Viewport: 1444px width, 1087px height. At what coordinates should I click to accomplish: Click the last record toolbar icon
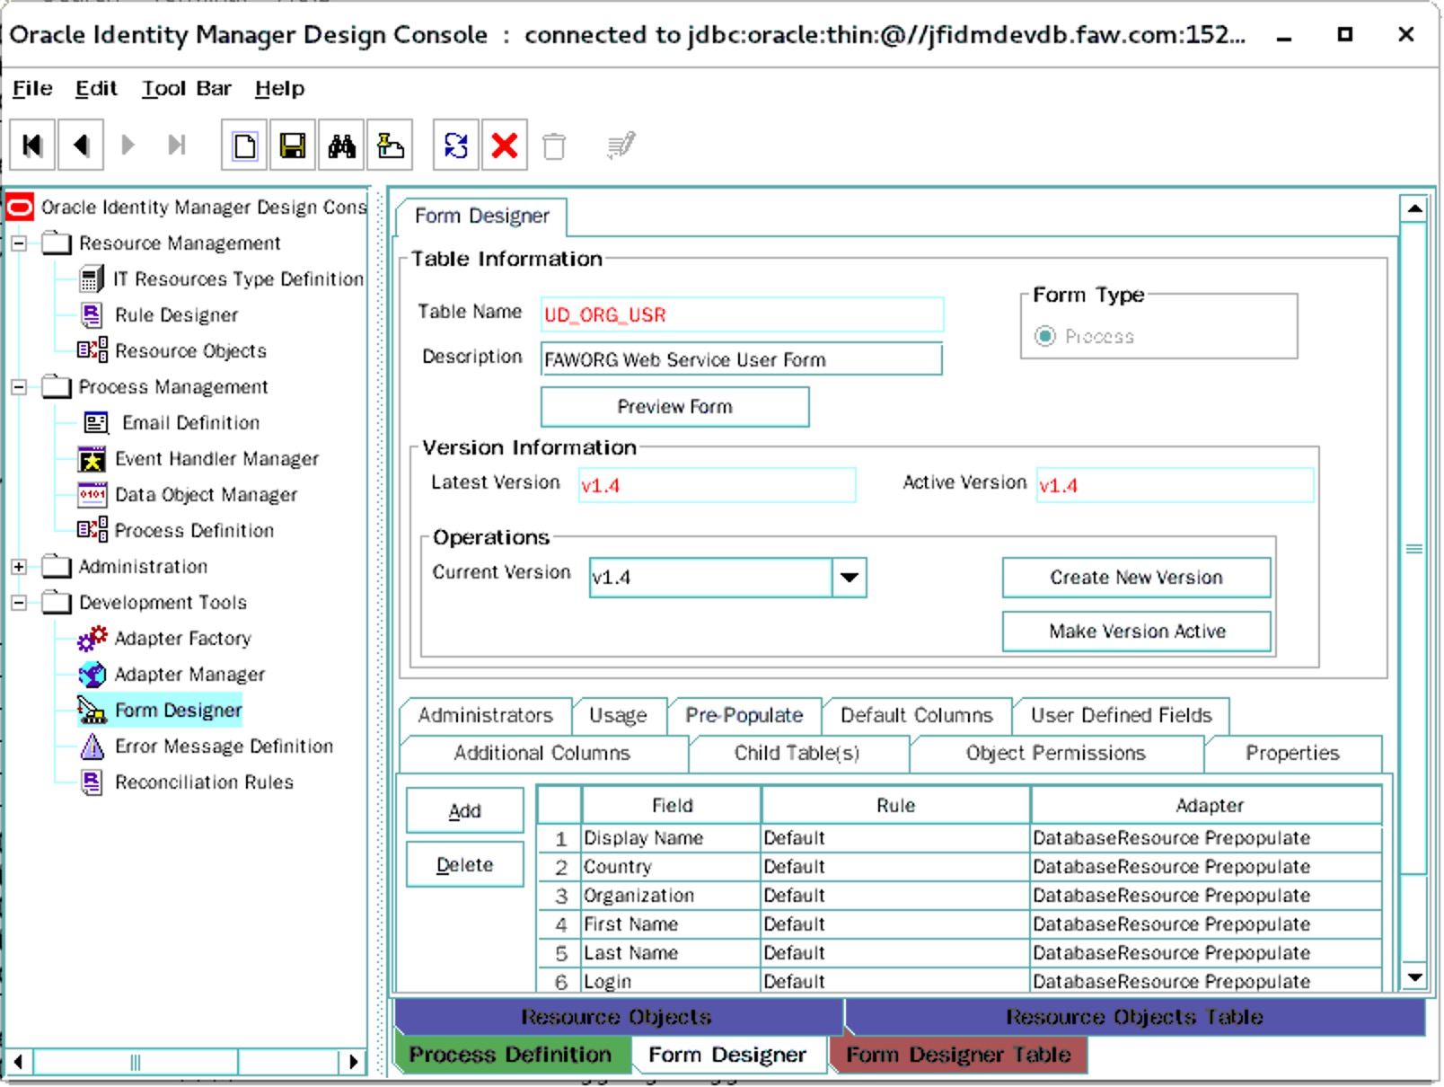(177, 145)
